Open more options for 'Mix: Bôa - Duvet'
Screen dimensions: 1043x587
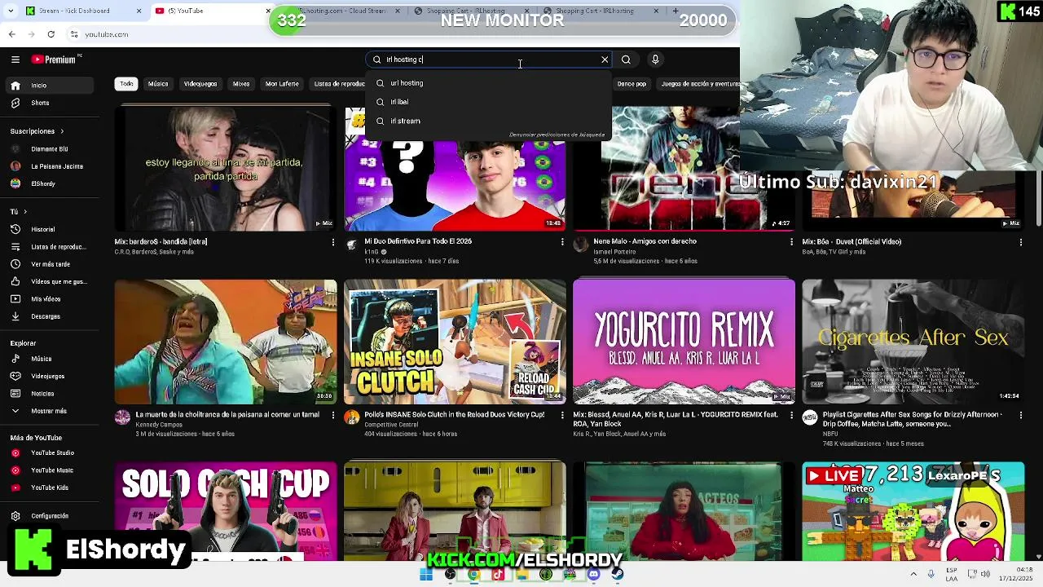[x=1020, y=242]
